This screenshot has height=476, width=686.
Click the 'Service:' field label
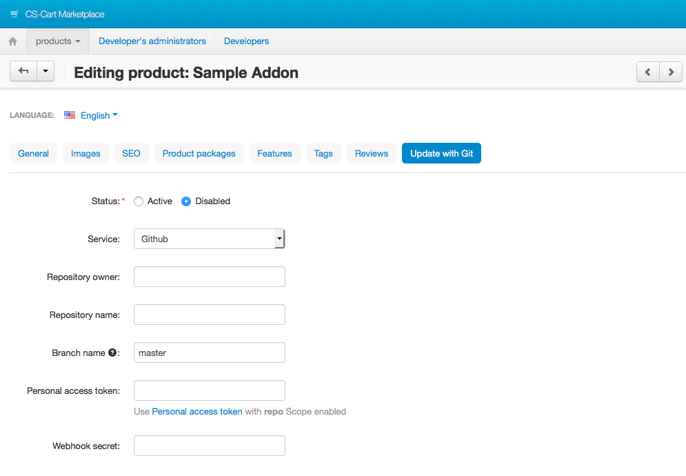(x=103, y=239)
